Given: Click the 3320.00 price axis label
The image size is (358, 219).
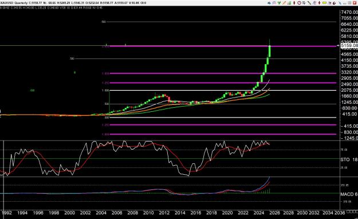Looking at the screenshot, I should coord(349,72).
